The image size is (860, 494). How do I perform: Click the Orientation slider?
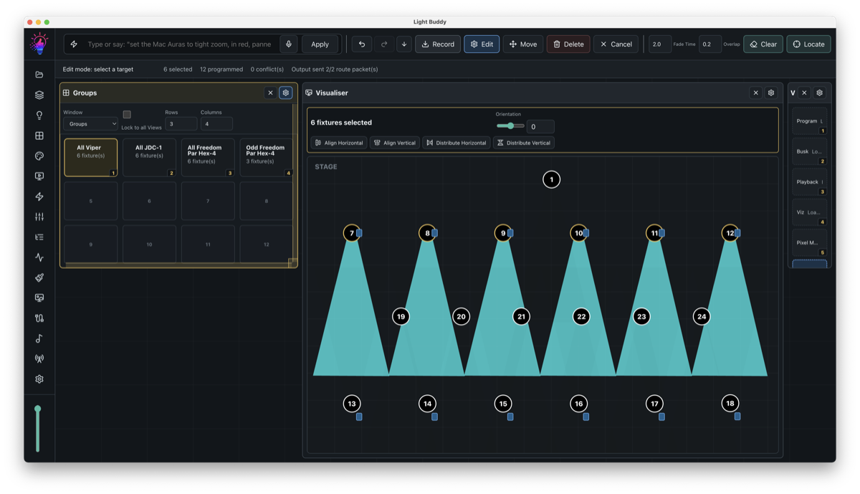pyautogui.click(x=510, y=125)
